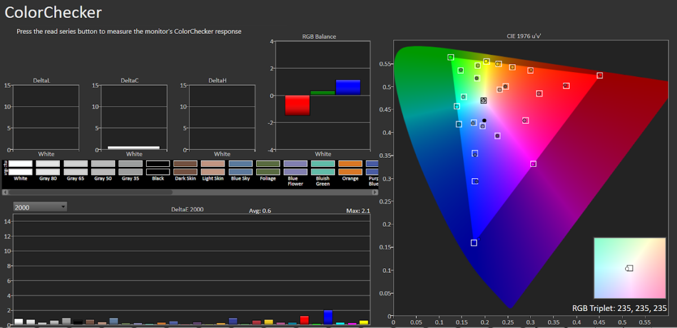Image resolution: width=677 pixels, height=328 pixels.
Task: Click the DeltaE 2000 chart title
Action: click(x=187, y=209)
